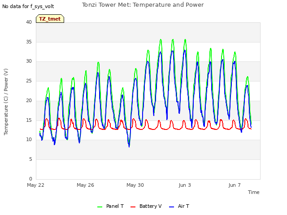Screen dimensions: 287x215
Task: Click the 'No data for f_sys_volt' message
Action: pyautogui.click(x=28, y=7)
